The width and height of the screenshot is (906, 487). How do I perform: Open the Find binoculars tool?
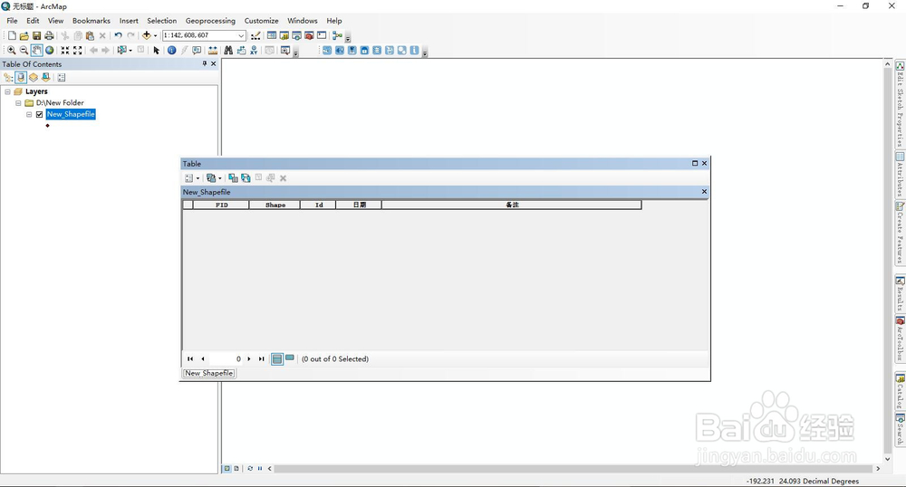coord(228,51)
